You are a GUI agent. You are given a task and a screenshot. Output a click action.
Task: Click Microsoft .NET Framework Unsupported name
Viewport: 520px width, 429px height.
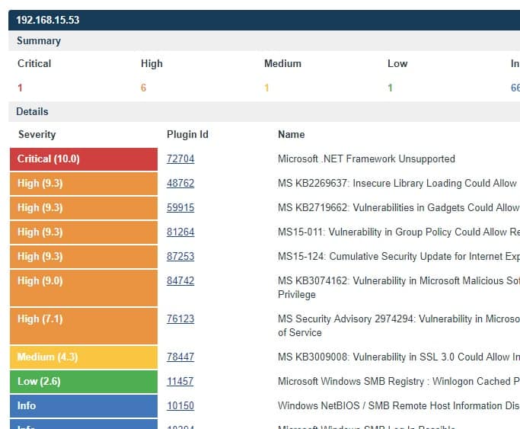pos(366,159)
